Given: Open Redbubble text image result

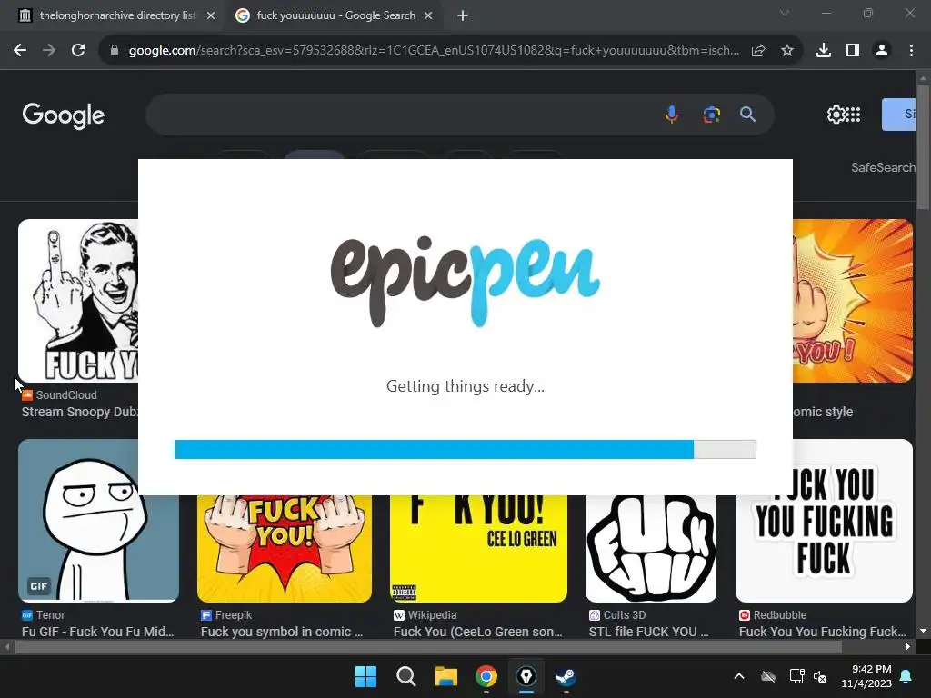Looking at the screenshot, I should [x=824, y=521].
